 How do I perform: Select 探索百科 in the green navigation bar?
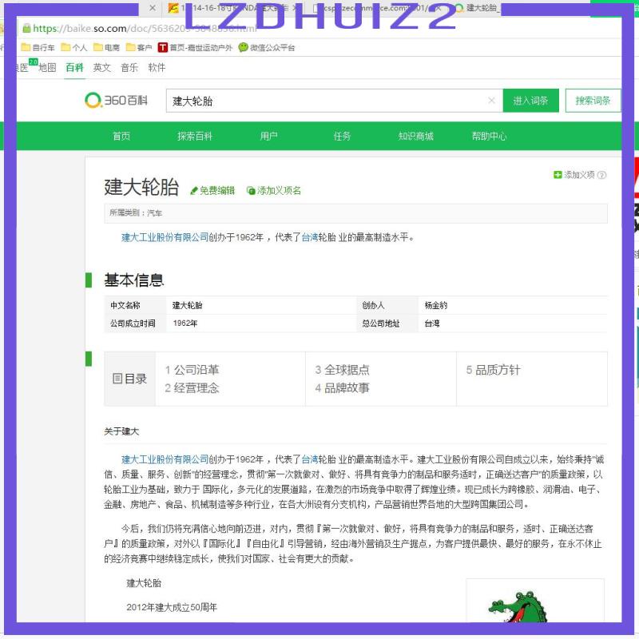tap(195, 136)
